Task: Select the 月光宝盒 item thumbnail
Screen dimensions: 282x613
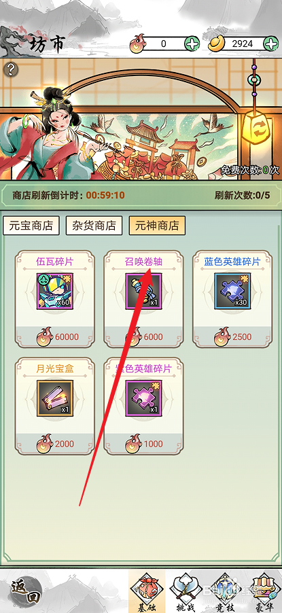Action: pyautogui.click(x=55, y=398)
